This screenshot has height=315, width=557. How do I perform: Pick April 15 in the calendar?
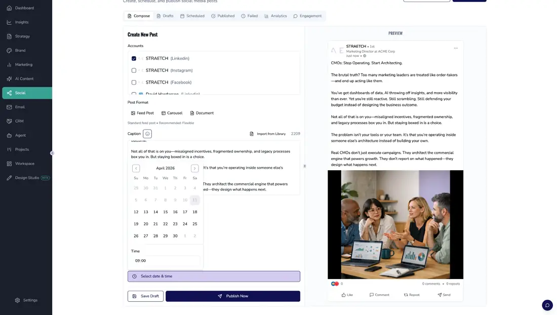coord(166,212)
